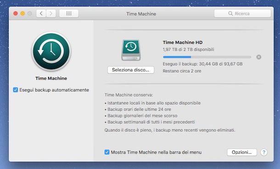
Task: Click '1,97 TB di 2 TB disponibili' text
Action: (188, 49)
